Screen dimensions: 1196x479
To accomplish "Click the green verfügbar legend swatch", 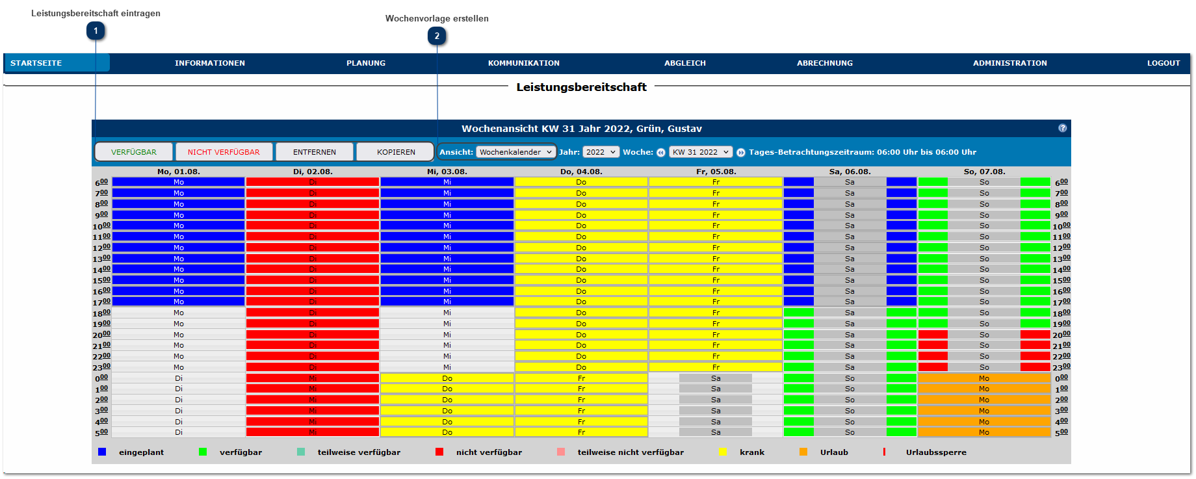I will click(203, 452).
